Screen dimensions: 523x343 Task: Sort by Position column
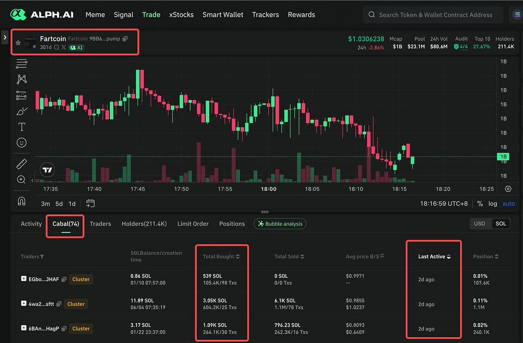pyautogui.click(x=497, y=257)
